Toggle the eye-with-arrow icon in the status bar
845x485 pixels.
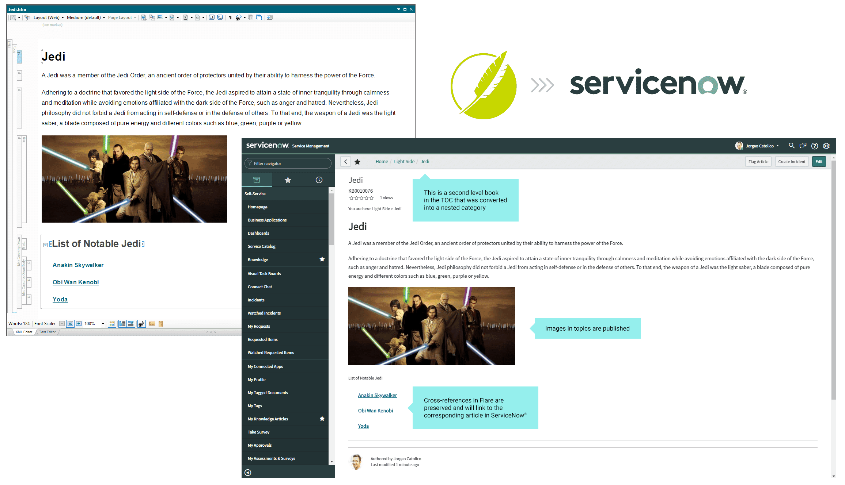click(x=141, y=324)
